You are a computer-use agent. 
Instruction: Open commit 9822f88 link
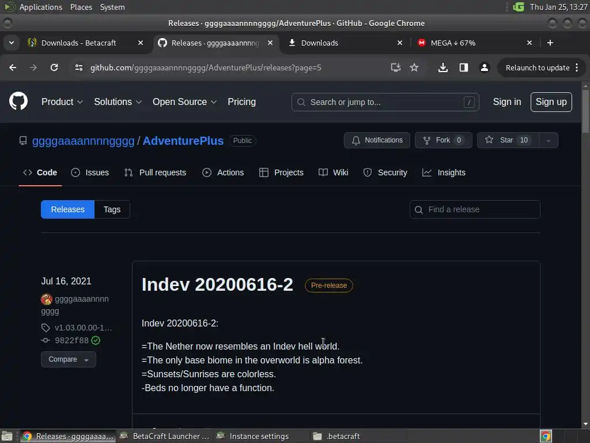point(71,340)
